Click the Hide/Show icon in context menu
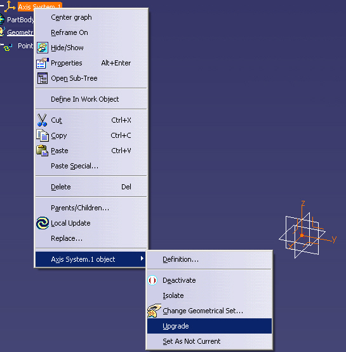The image size is (346, 352). tap(42, 48)
